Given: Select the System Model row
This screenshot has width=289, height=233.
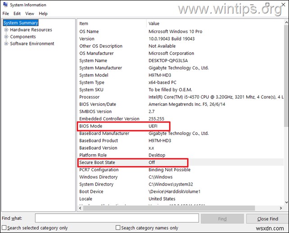Looking at the screenshot, I should (181, 75).
